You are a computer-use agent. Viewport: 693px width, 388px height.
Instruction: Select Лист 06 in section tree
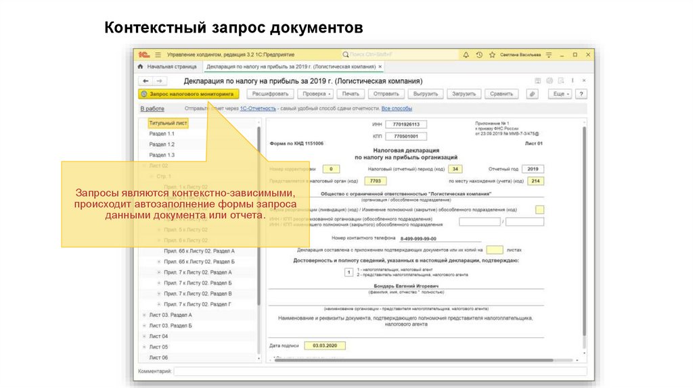pyautogui.click(x=158, y=358)
